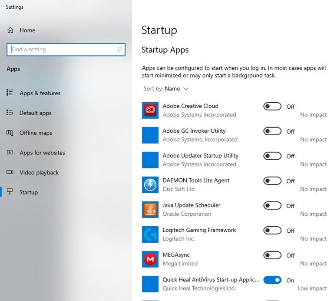Viewport: 334px width, 301px height.
Task: Open Offline maps page
Action: [36, 133]
